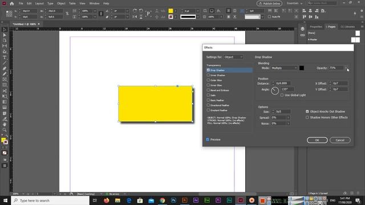Switch to the Pages panel tab
This screenshot has height=205, width=365.
click(331, 27)
